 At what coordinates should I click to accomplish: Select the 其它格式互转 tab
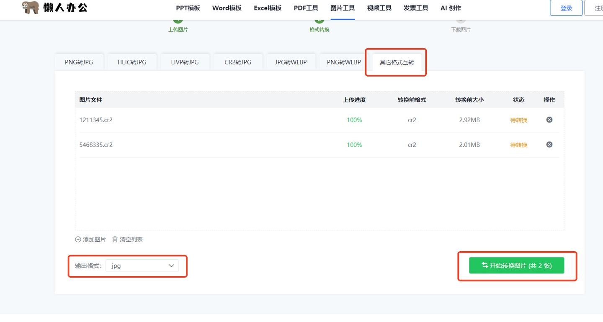pos(397,62)
